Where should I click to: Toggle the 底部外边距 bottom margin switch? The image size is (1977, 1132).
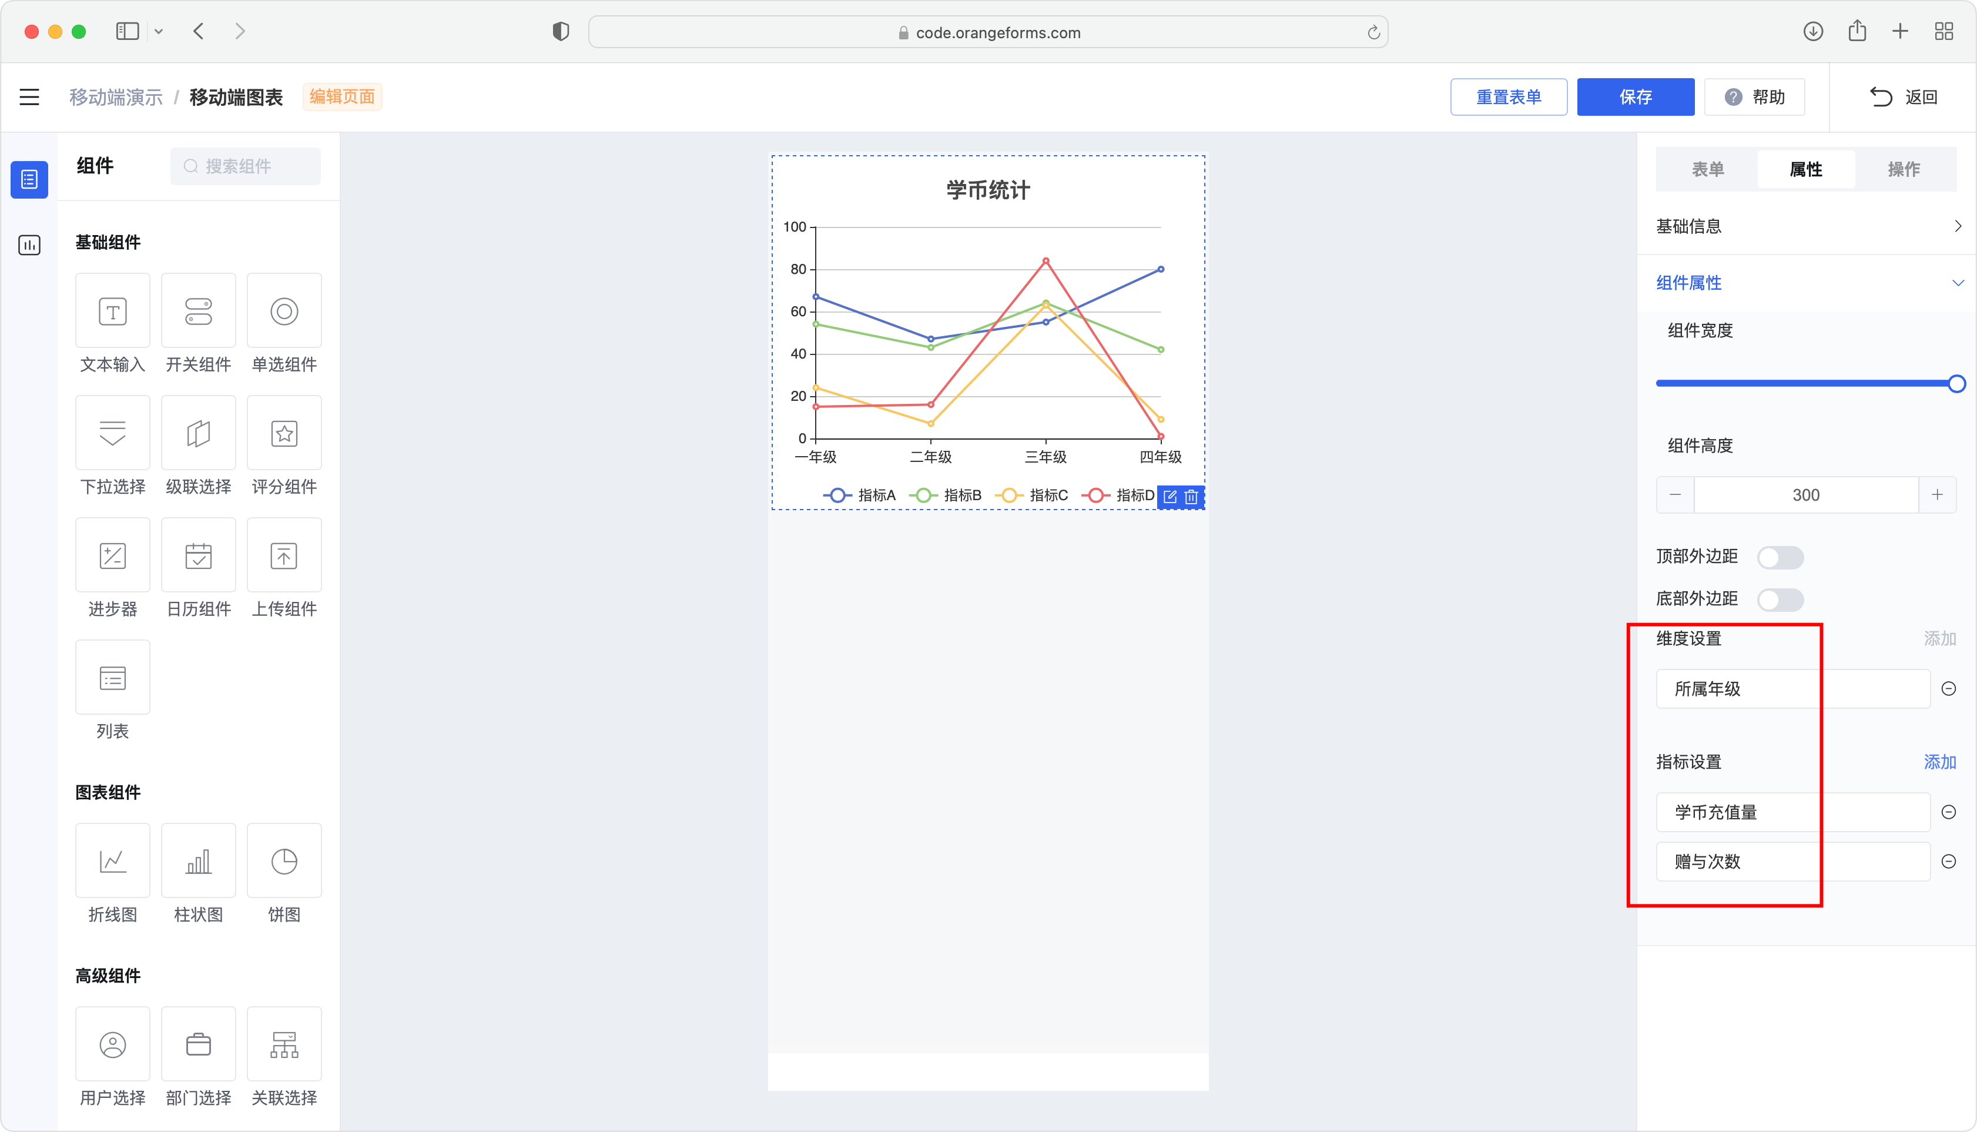pos(1780,600)
